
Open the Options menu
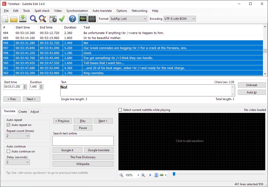click(x=122, y=11)
